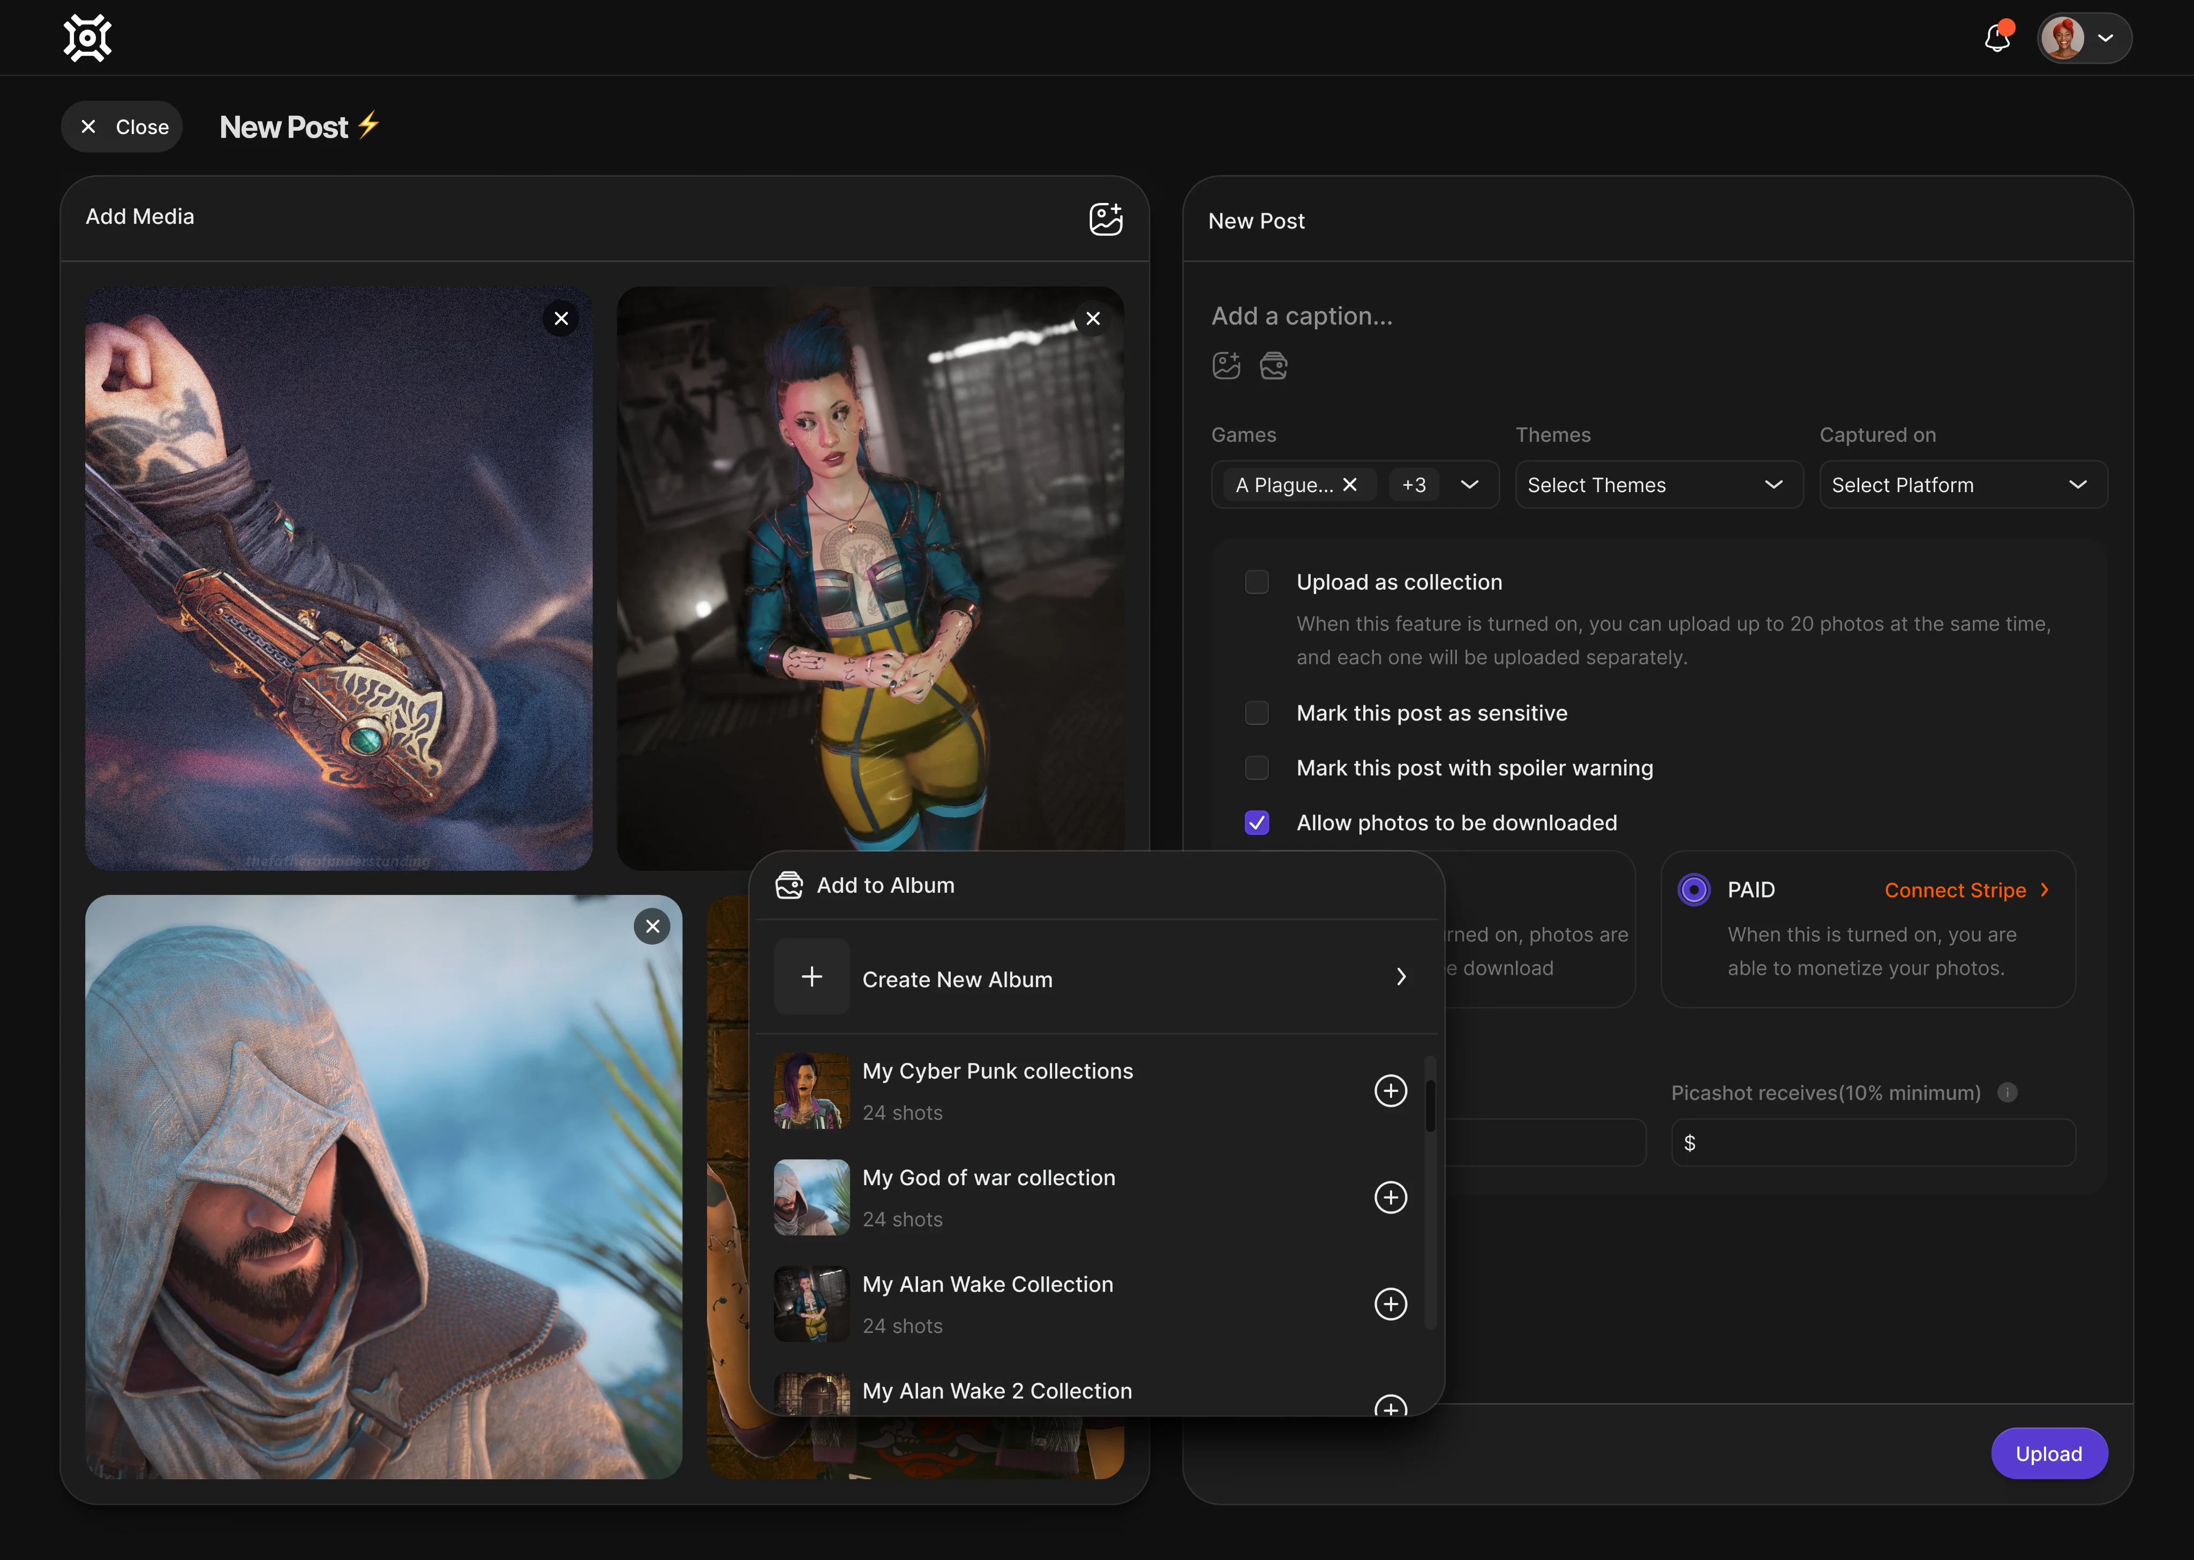Add to My God of war collection album
2194x1560 pixels.
[x=1390, y=1197]
